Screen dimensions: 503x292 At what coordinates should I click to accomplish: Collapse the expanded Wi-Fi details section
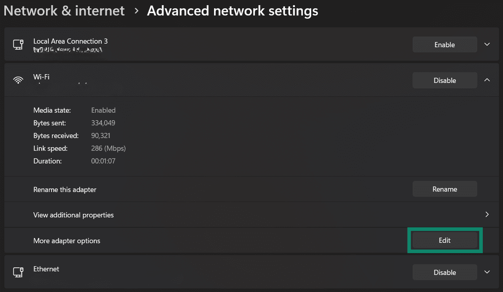487,80
